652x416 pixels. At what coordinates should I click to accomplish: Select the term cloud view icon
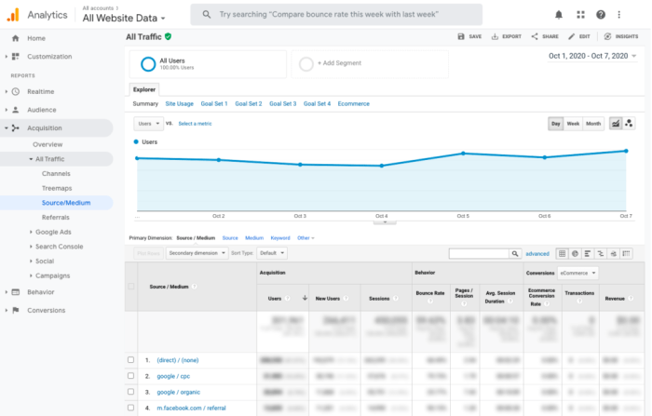tap(613, 253)
